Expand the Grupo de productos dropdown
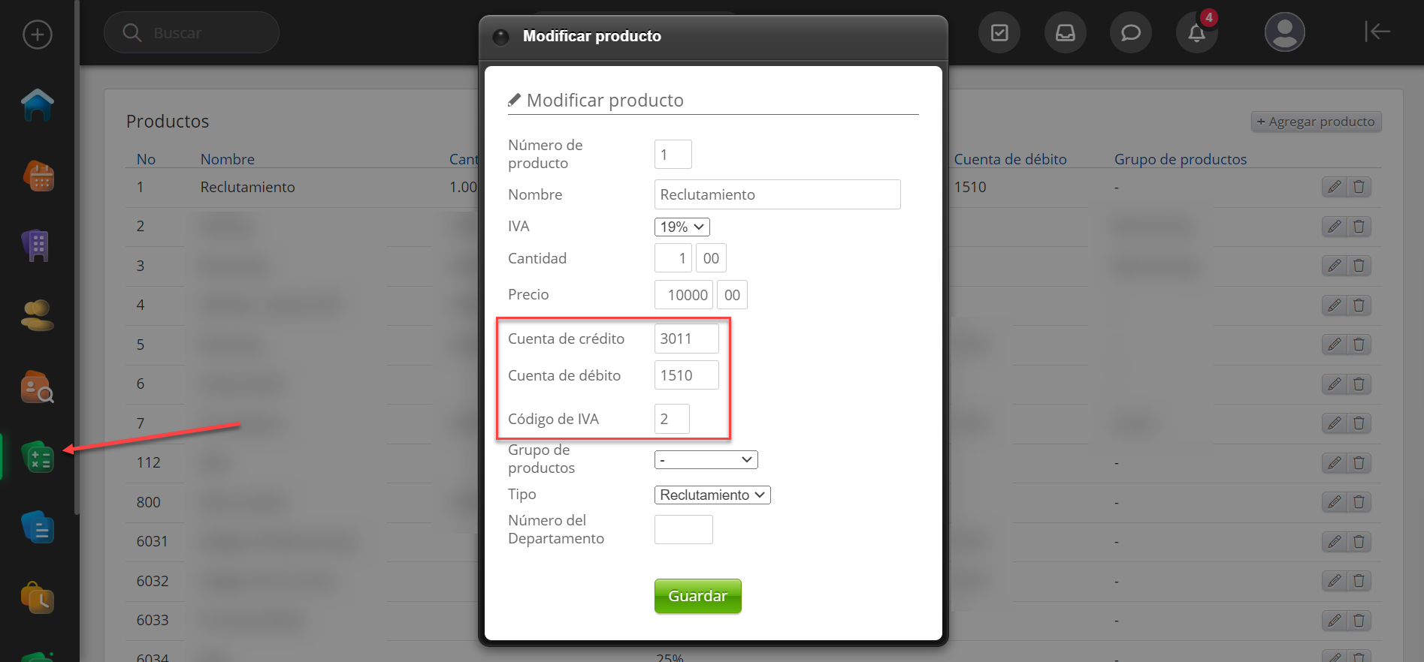The height and width of the screenshot is (662, 1424). 706,459
